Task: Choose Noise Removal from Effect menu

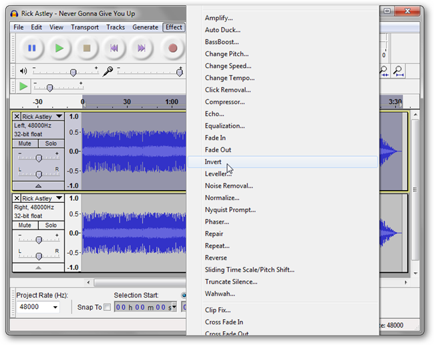Action: point(228,186)
